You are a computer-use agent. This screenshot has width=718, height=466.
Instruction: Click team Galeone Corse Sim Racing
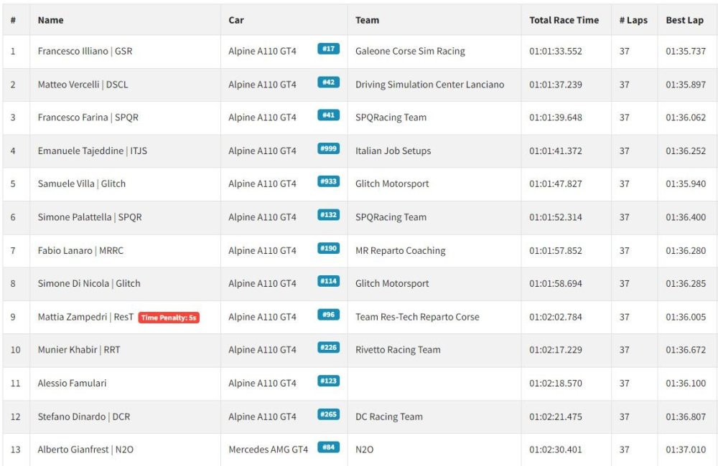(410, 51)
